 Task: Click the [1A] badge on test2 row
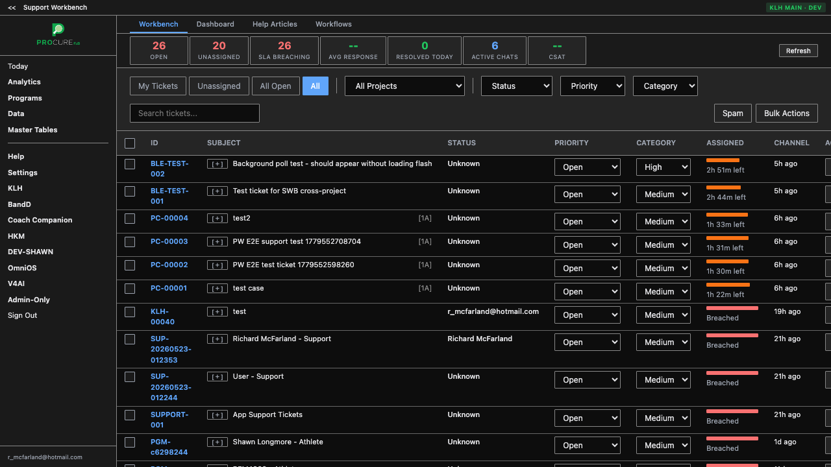click(x=425, y=219)
